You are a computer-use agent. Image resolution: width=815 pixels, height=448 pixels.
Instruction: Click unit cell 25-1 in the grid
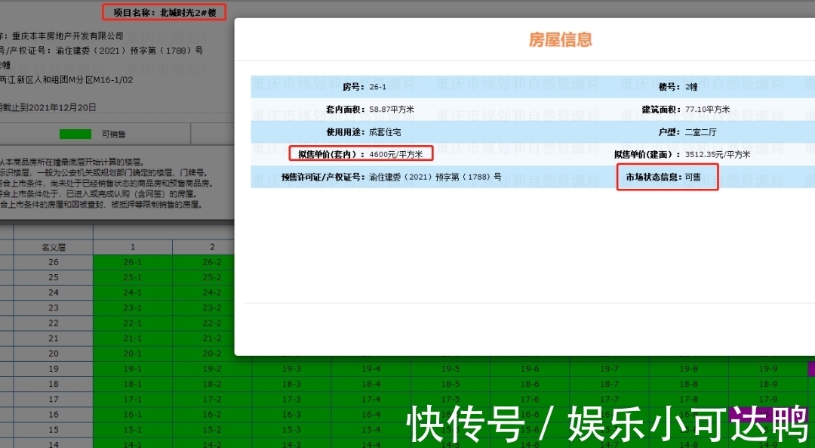tap(133, 277)
